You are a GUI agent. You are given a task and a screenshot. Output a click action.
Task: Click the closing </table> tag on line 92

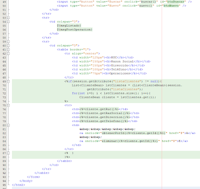(x=42, y=173)
